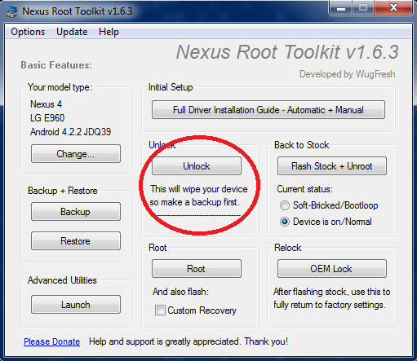Open the Help menu
This screenshot has width=417, height=361.
pos(109,32)
